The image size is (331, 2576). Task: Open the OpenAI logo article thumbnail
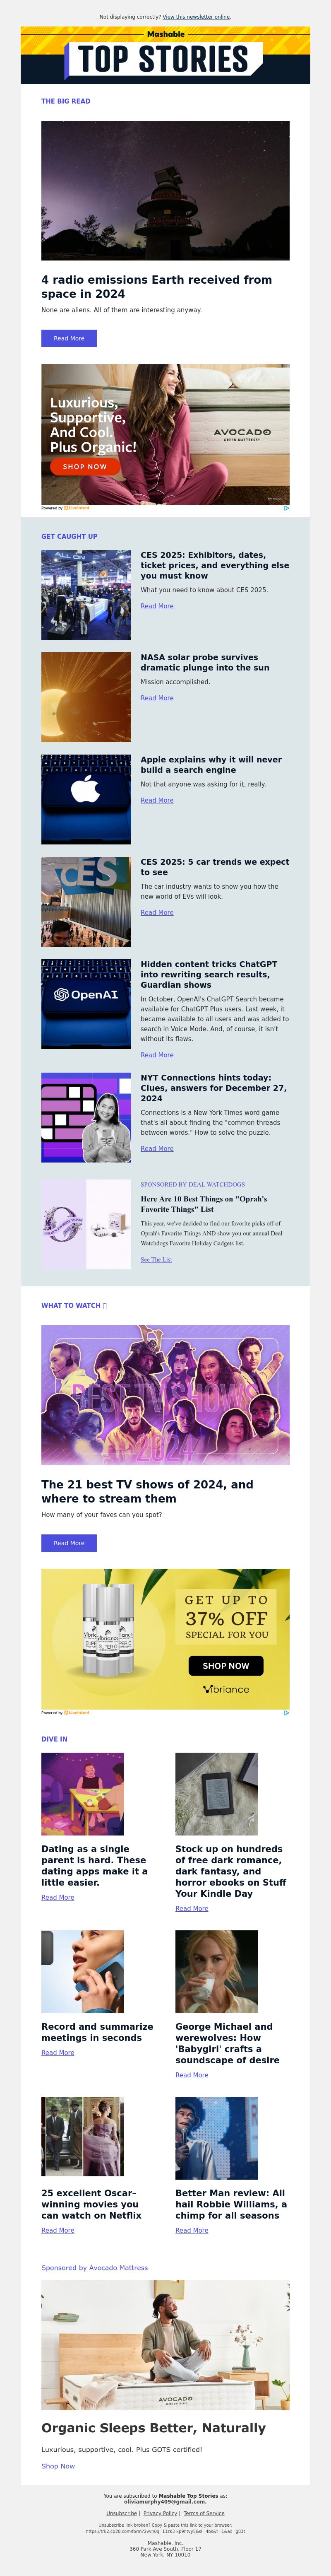pyautogui.click(x=86, y=1004)
